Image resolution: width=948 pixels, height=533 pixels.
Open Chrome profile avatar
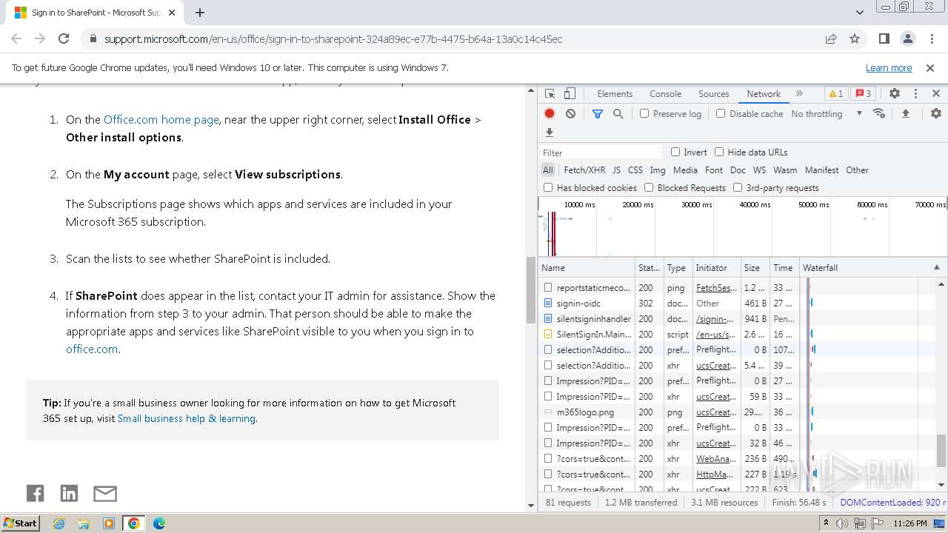[908, 38]
